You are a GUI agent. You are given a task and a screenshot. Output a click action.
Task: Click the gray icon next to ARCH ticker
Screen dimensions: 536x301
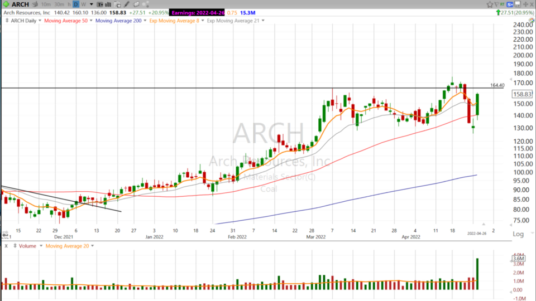point(35,4)
